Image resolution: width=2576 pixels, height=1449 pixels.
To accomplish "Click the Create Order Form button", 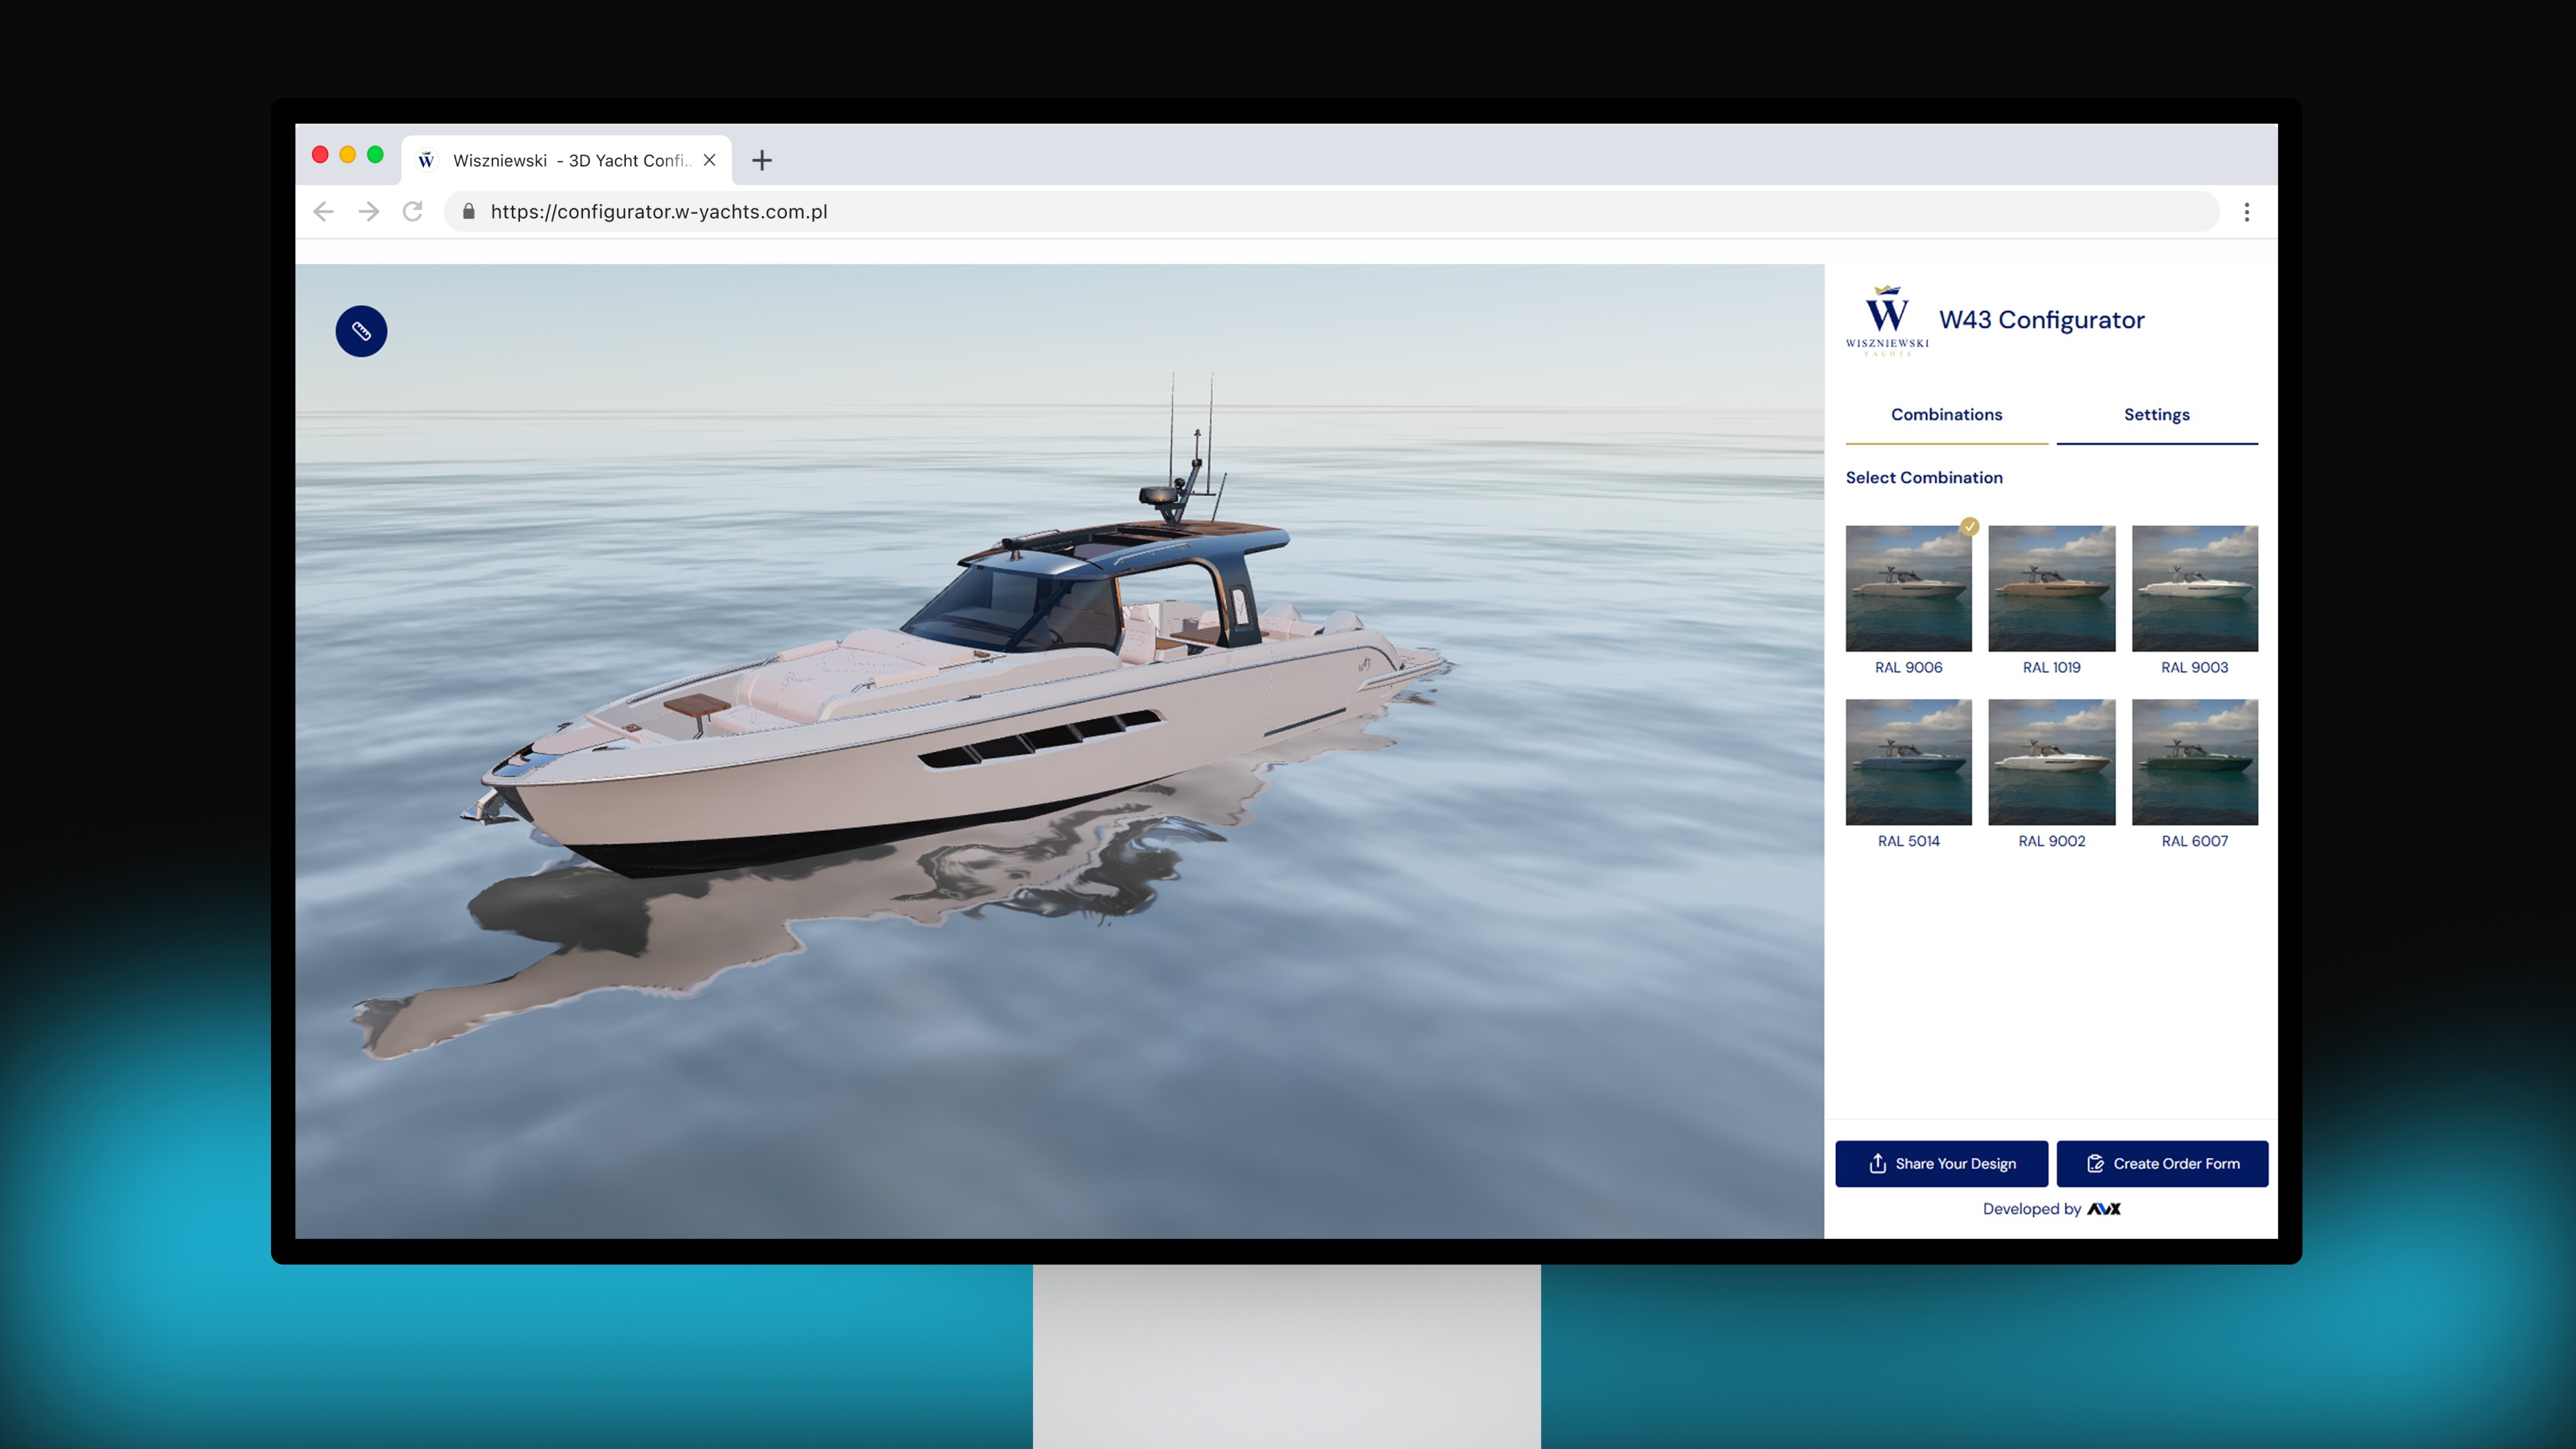I will pos(2162,1163).
